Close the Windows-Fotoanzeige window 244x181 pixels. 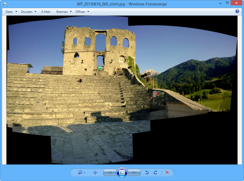coord(236,3)
